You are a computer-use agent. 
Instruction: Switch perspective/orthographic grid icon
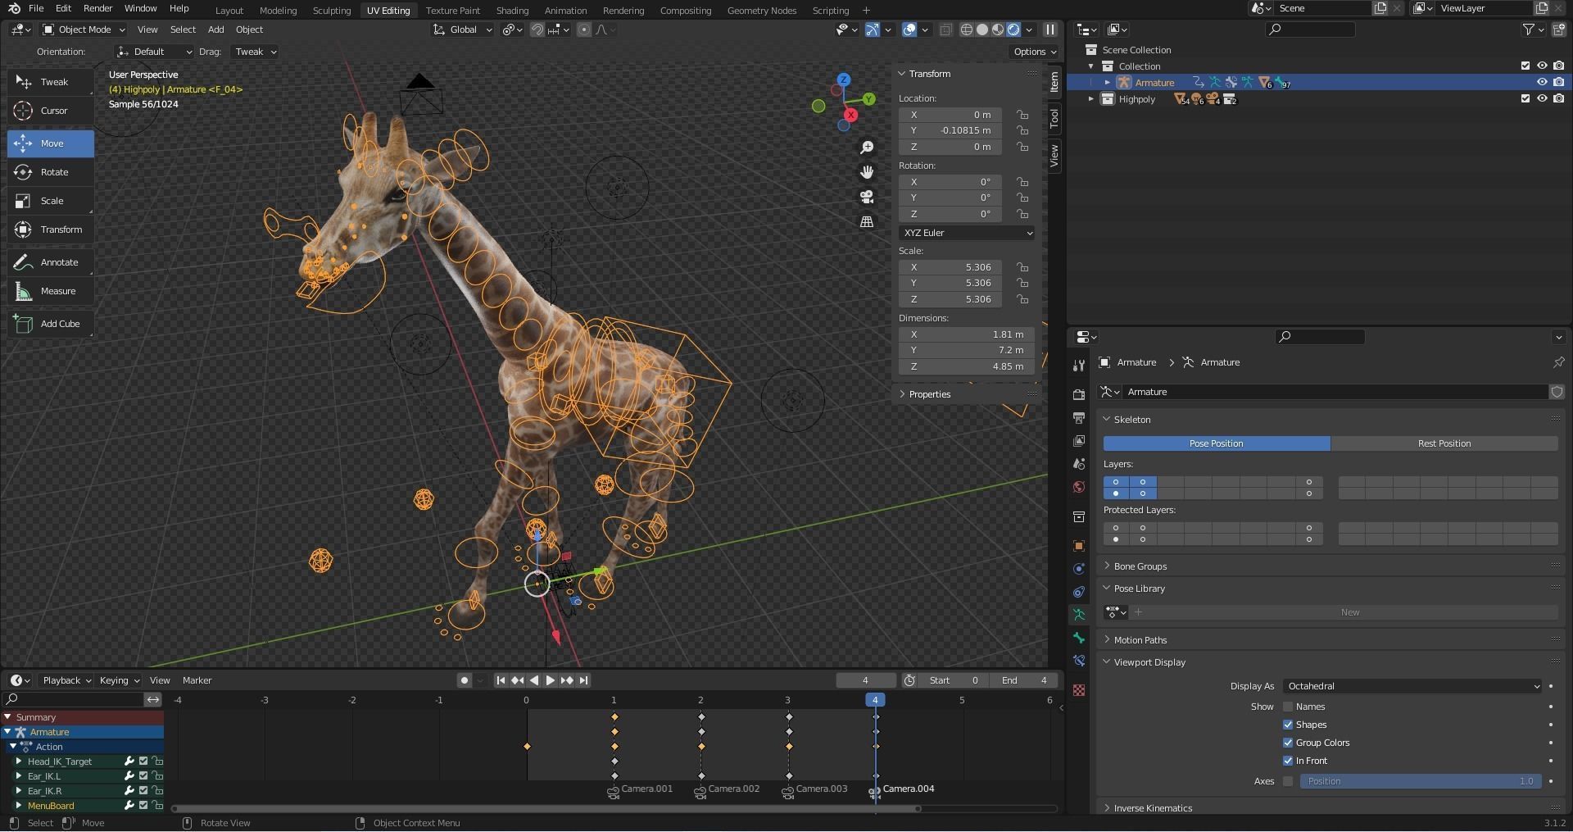pos(867,221)
